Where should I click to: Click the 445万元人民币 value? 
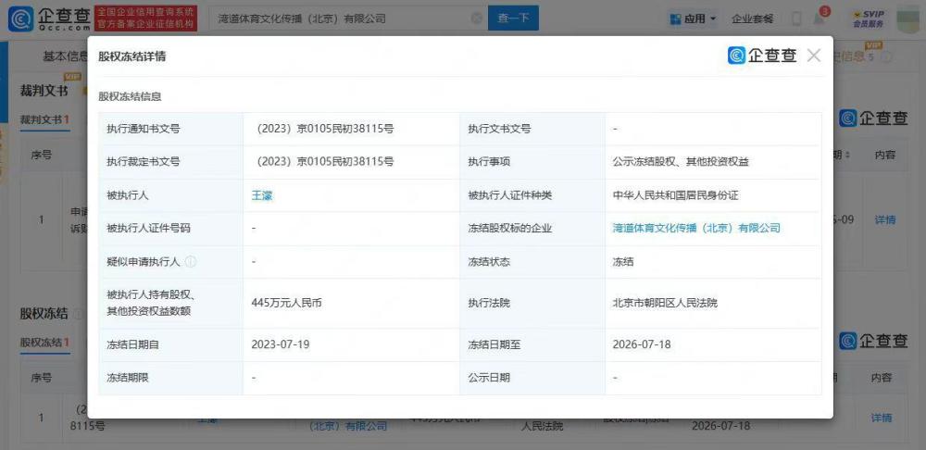click(286, 304)
